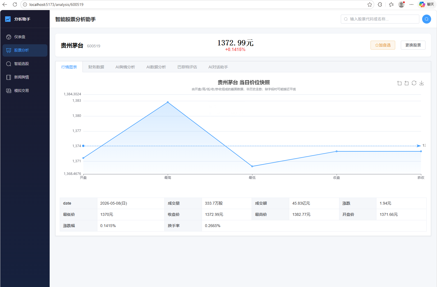Click the 开盘价 value 1371.66元

click(389, 215)
